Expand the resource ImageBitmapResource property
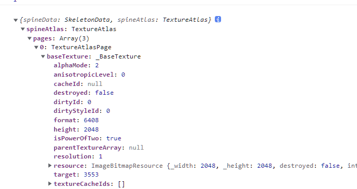 pos(50,166)
